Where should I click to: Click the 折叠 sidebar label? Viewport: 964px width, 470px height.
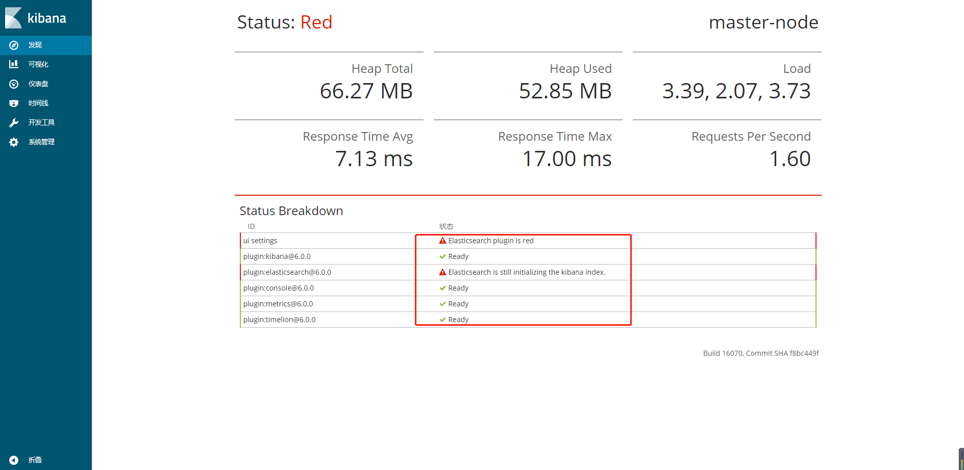tap(35, 460)
